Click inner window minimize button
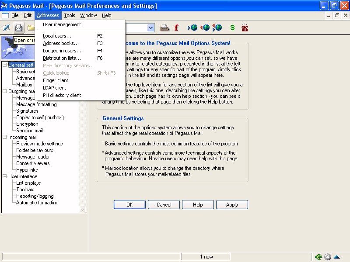The height and width of the screenshot is (262, 350). pos(329,15)
